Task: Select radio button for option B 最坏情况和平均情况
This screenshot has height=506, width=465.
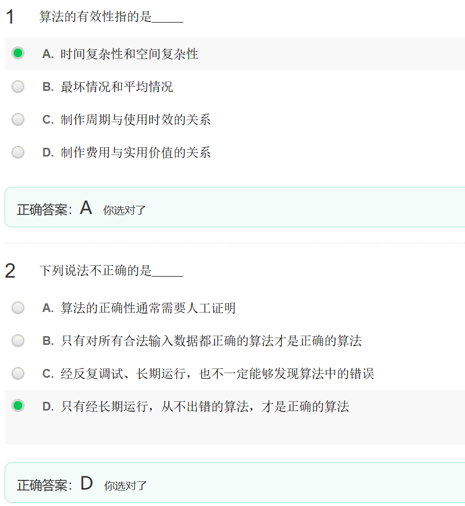Action: tap(18, 87)
